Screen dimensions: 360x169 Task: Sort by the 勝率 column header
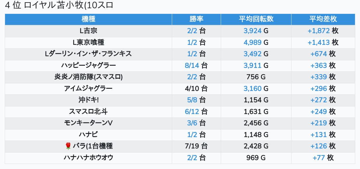(196, 19)
